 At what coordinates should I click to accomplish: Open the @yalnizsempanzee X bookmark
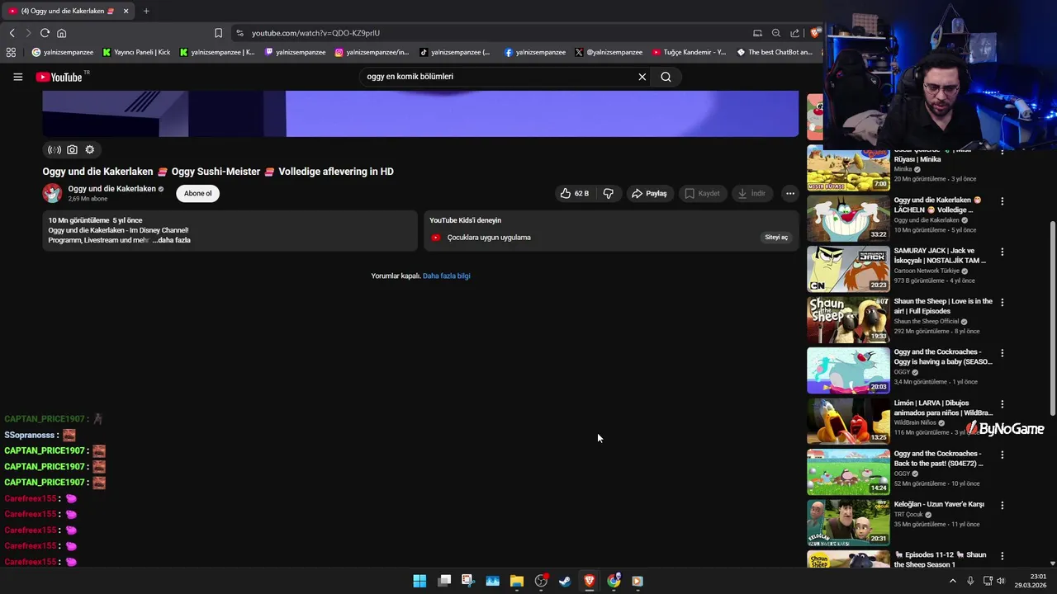click(609, 52)
